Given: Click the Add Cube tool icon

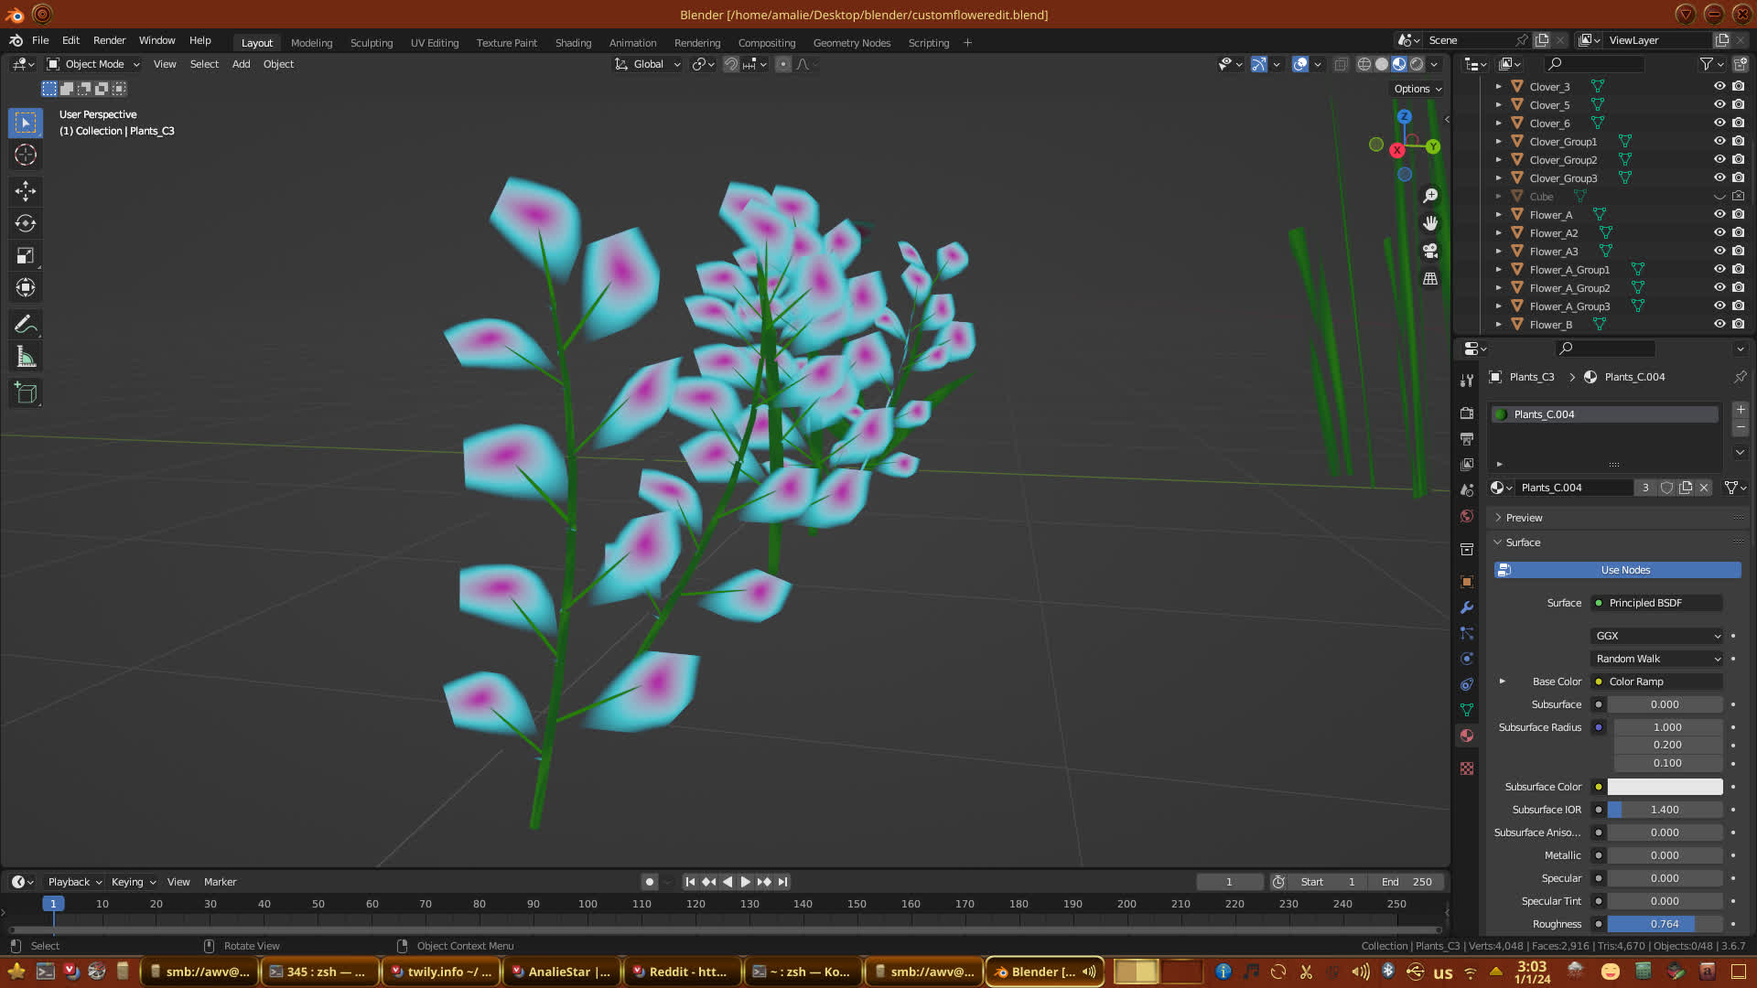Looking at the screenshot, I should (x=26, y=393).
